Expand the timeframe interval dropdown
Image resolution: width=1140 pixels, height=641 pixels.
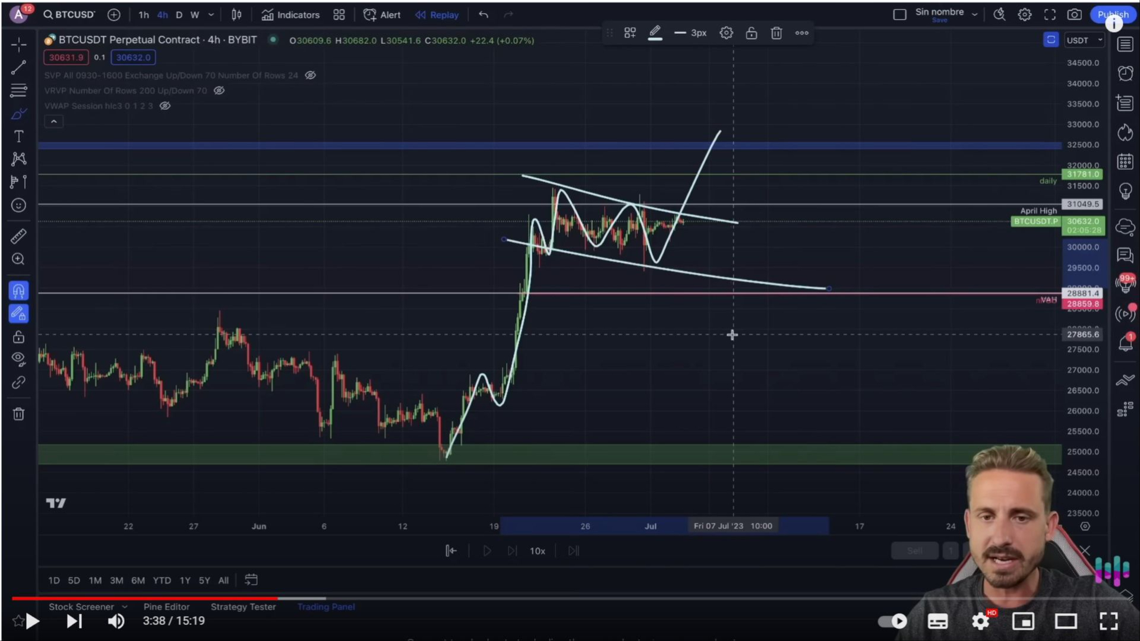[x=211, y=15]
